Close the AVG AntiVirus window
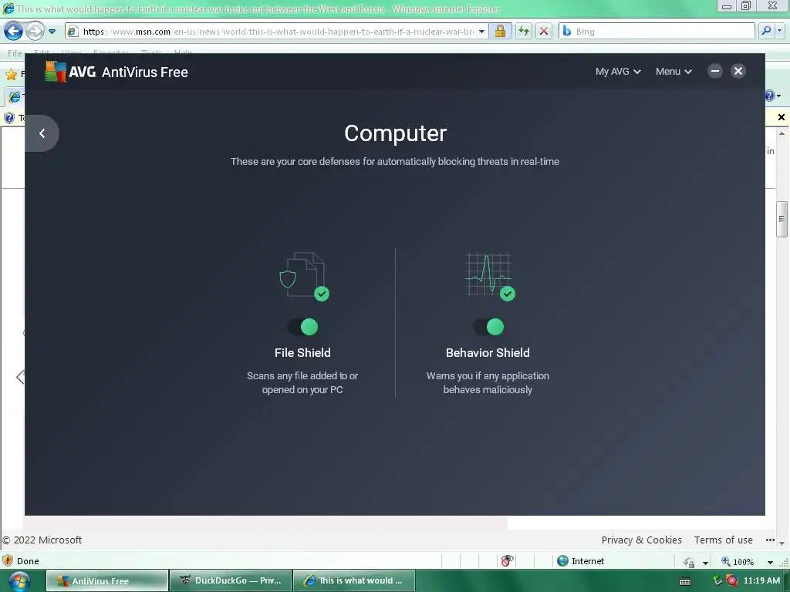Viewport: 790px width, 592px height. pyautogui.click(x=738, y=71)
